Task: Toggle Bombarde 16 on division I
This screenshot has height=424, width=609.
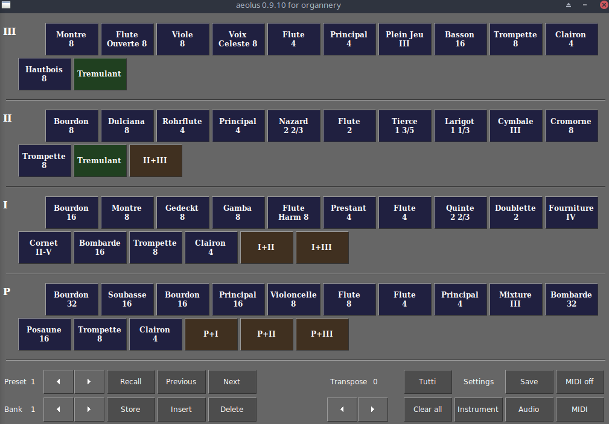Action: (x=100, y=248)
